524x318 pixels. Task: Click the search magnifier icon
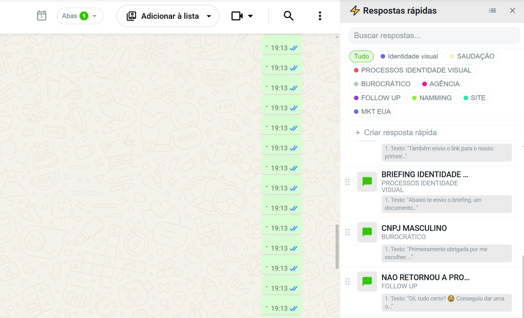tap(288, 16)
